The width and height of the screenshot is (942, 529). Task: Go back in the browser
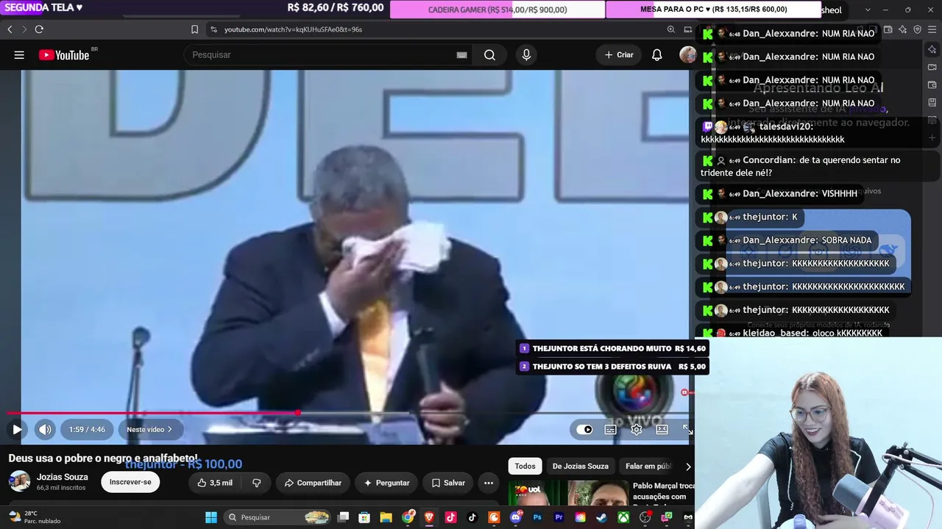10,29
